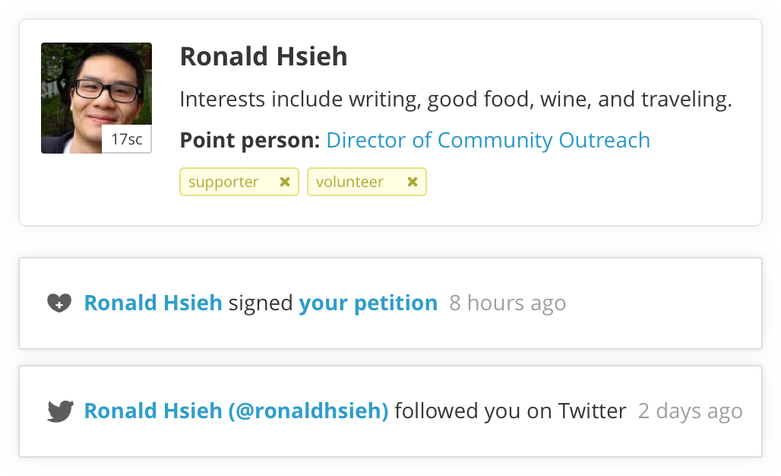
Task: Click the 17sc badge on photo
Action: point(127,139)
